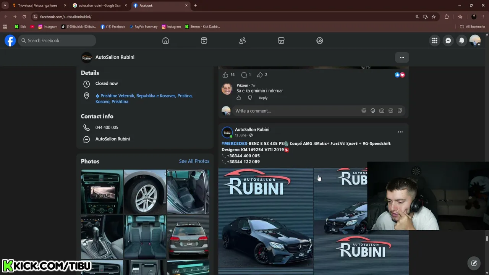
Task: Open the emoji picker in the comment box
Action: (373, 111)
